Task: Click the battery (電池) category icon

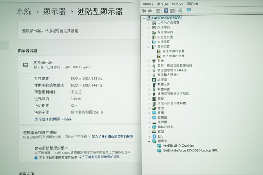Action: point(154,108)
